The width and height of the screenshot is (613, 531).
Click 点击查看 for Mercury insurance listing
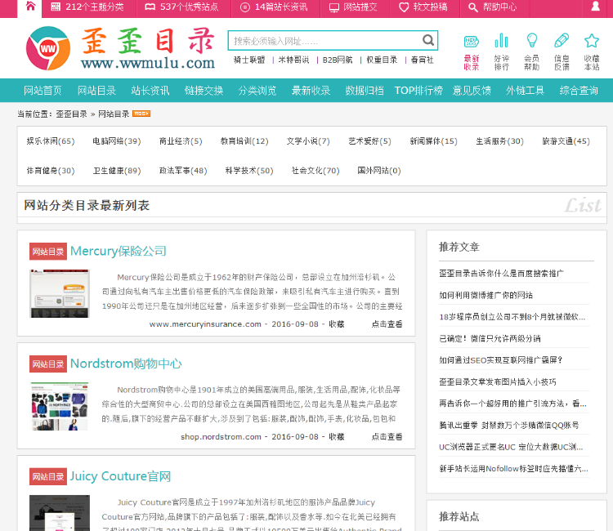pos(387,324)
